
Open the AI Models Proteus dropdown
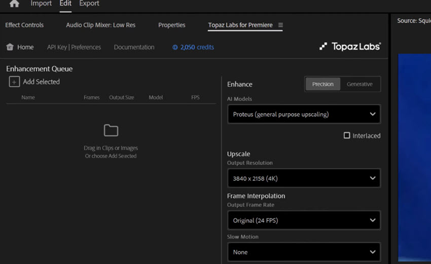304,114
